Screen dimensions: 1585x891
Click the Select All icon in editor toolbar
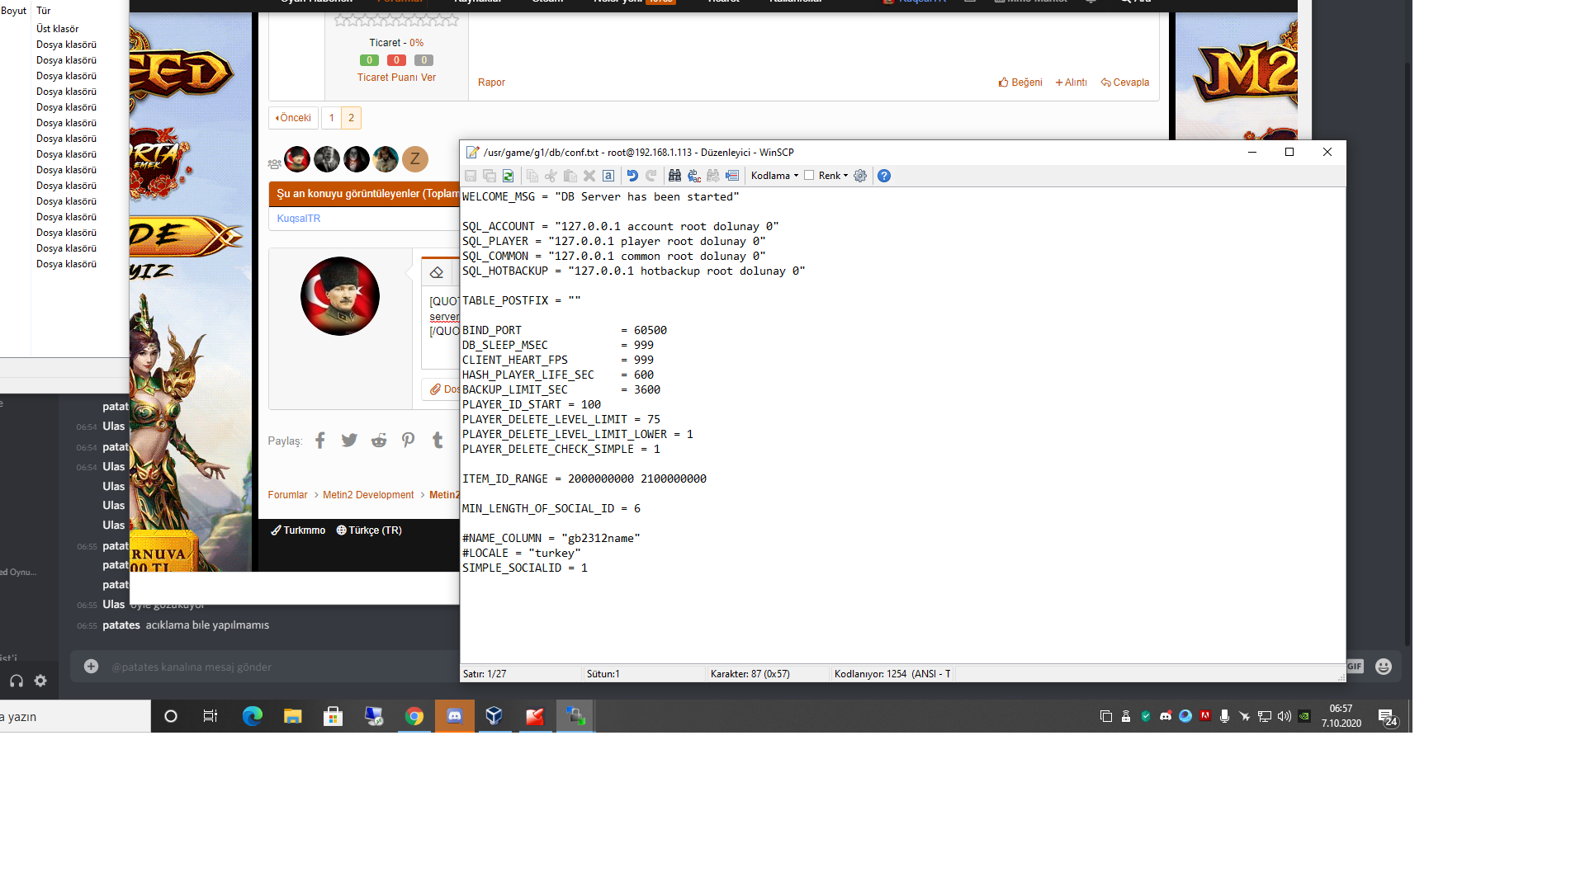coord(608,176)
